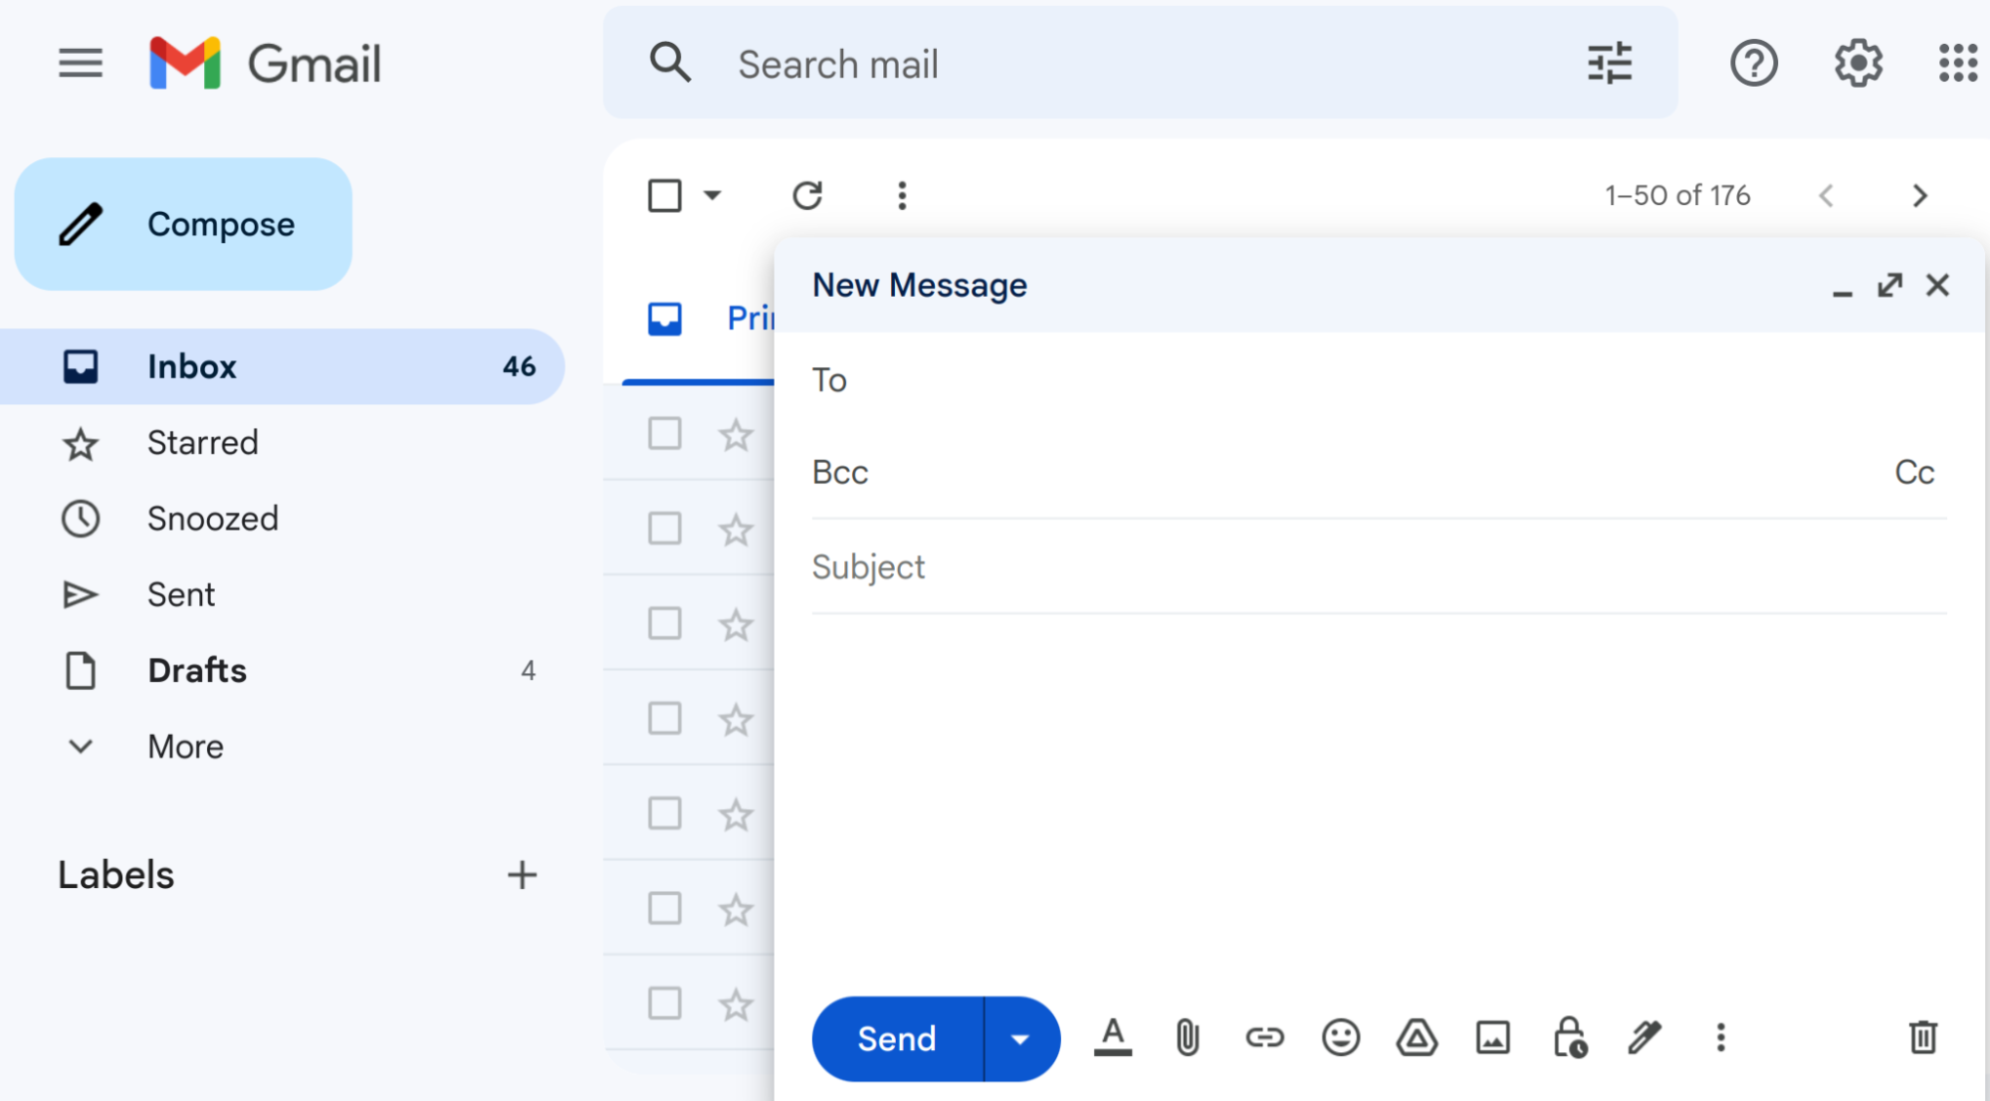Open Google apps grid

1957,64
